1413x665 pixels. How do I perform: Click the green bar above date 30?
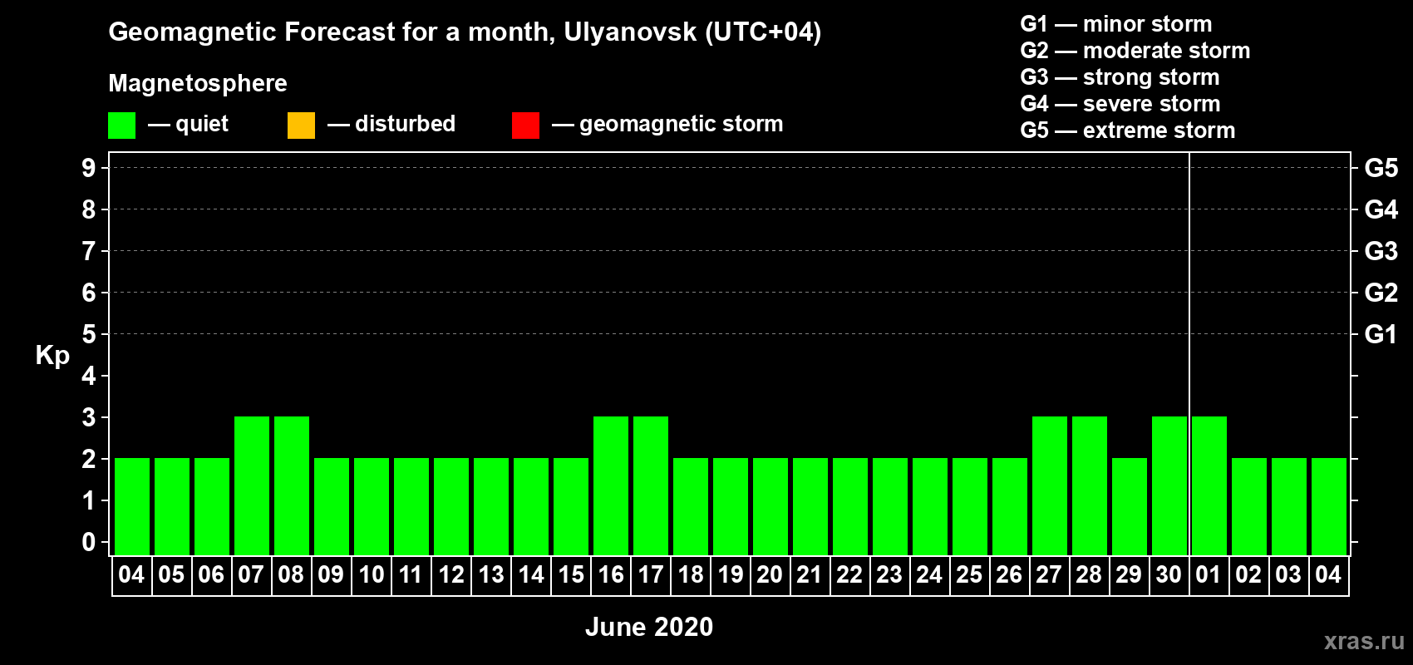(1169, 485)
